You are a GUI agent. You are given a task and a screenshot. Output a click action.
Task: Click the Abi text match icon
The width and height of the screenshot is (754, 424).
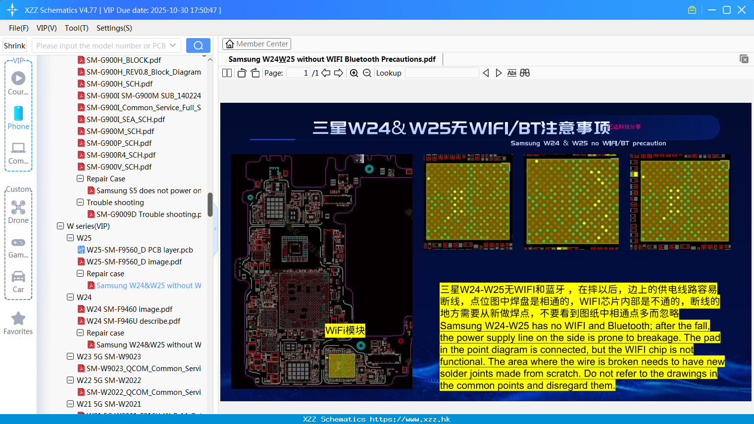coord(511,73)
